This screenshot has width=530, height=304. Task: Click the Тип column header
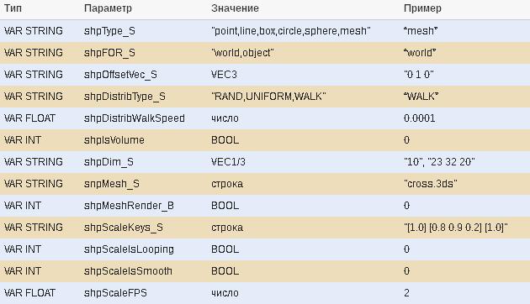point(13,8)
